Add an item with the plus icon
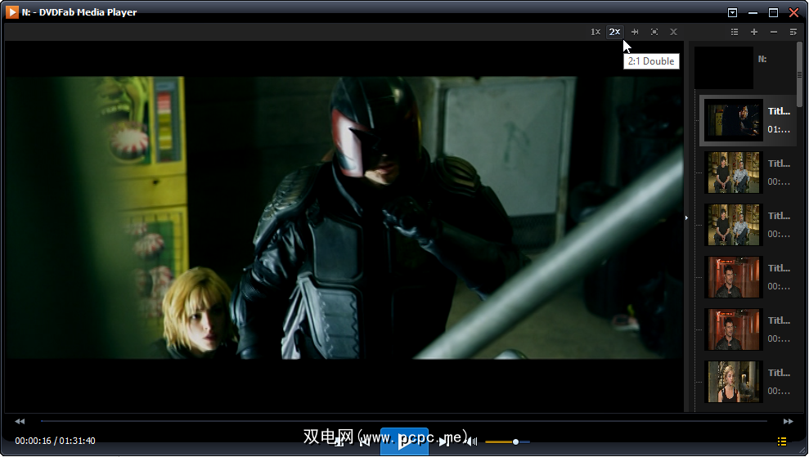809x457 pixels. pos(754,32)
